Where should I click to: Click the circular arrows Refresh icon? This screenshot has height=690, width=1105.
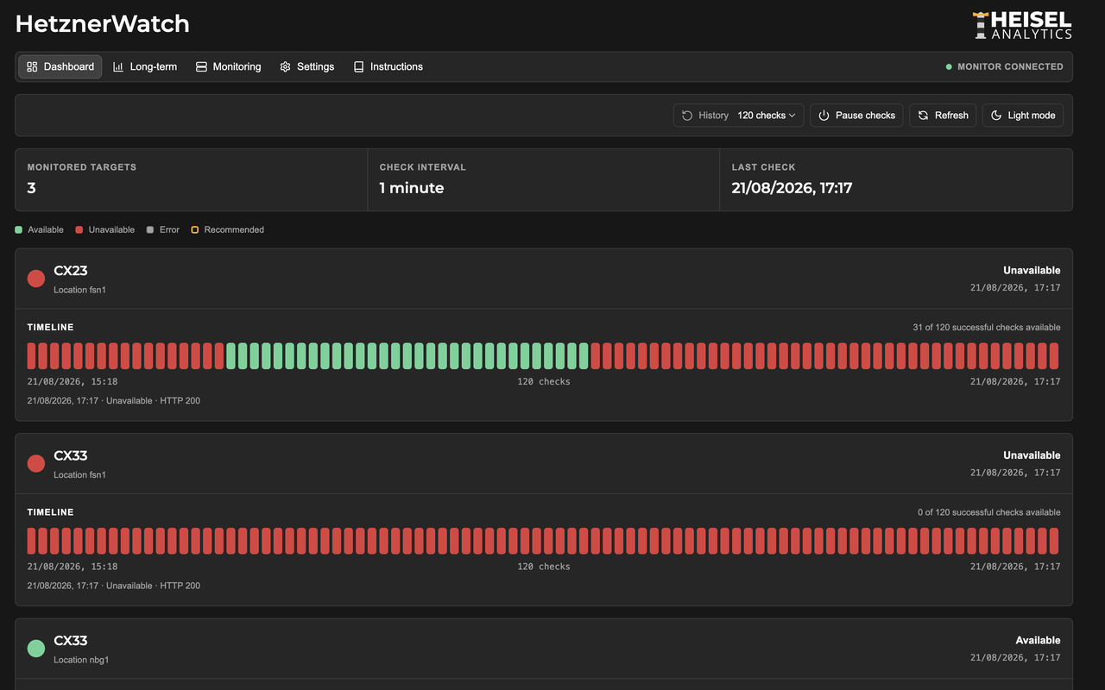click(x=923, y=116)
